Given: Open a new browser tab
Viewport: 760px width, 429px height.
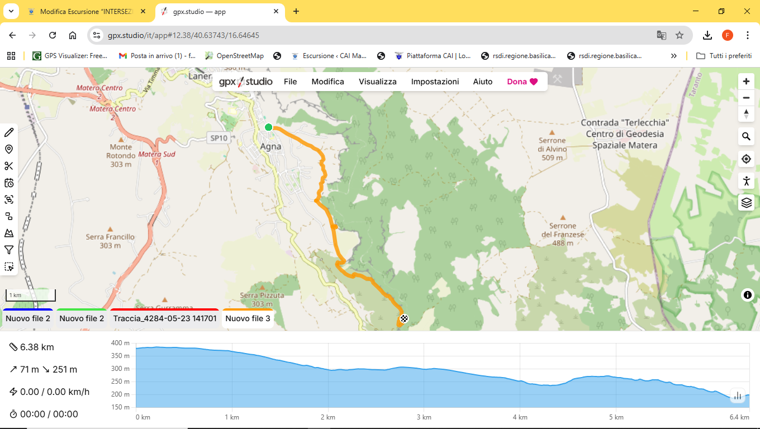Looking at the screenshot, I should pos(296,11).
